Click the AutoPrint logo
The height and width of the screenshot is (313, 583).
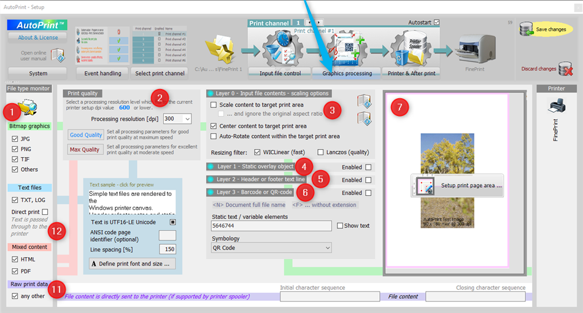tap(37, 25)
